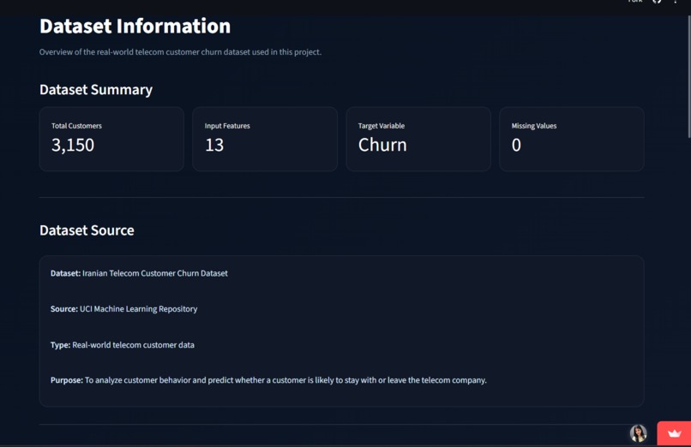This screenshot has width=691, height=447.
Task: Select the Input Features value 13
Action: (x=214, y=146)
